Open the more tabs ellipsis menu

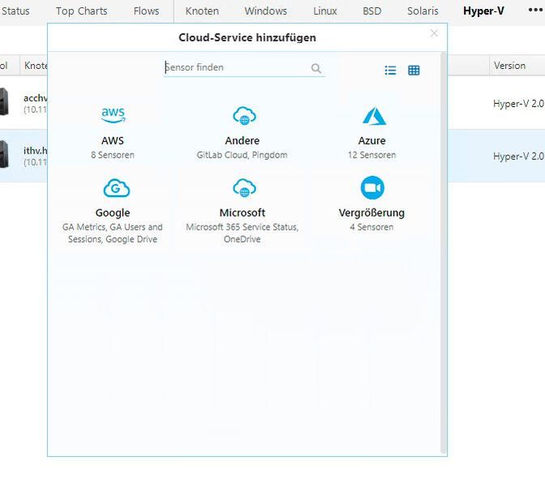[x=535, y=10]
